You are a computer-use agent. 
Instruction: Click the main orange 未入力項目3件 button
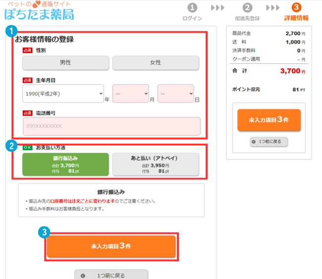point(111,246)
